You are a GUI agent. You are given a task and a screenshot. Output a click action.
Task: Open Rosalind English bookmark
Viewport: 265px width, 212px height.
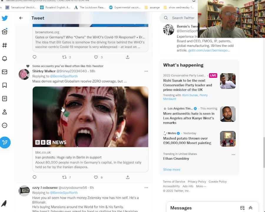(x=55, y=7)
